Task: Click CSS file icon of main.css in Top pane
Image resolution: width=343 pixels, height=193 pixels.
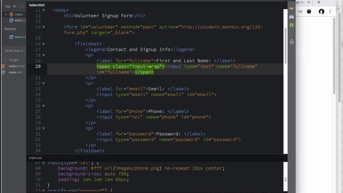Action: click(11, 20)
